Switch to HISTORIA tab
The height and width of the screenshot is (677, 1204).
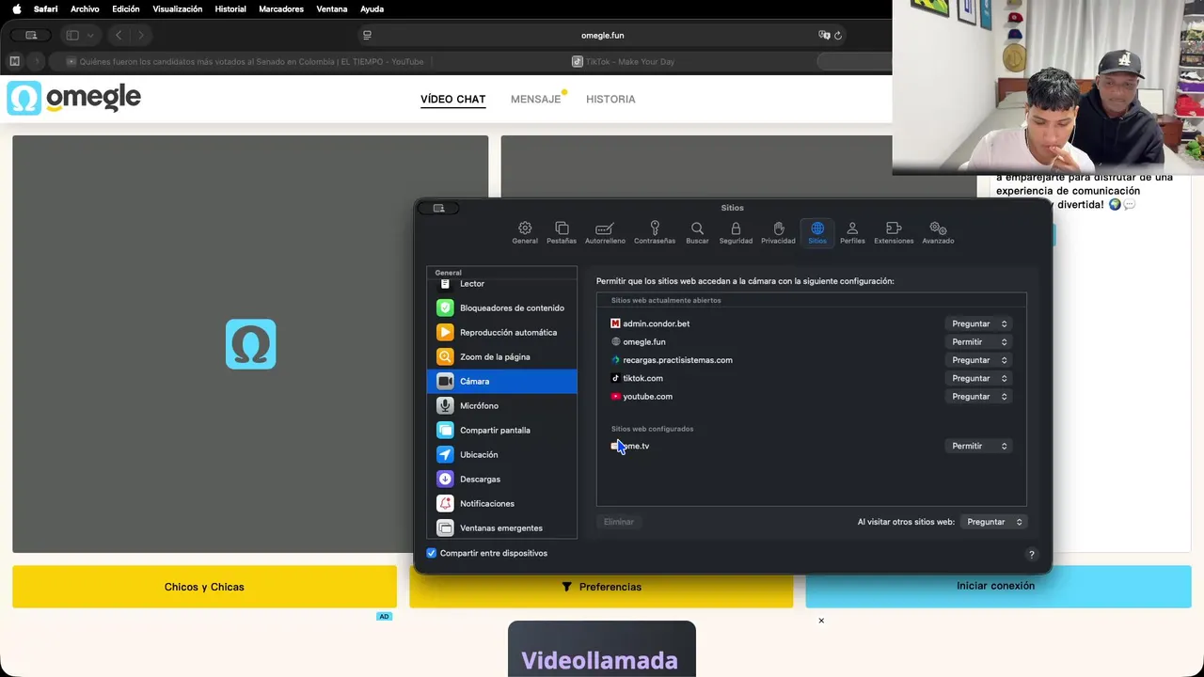tap(610, 99)
